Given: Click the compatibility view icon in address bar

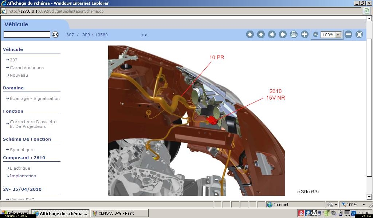Looking at the screenshot, I should click(367, 11).
